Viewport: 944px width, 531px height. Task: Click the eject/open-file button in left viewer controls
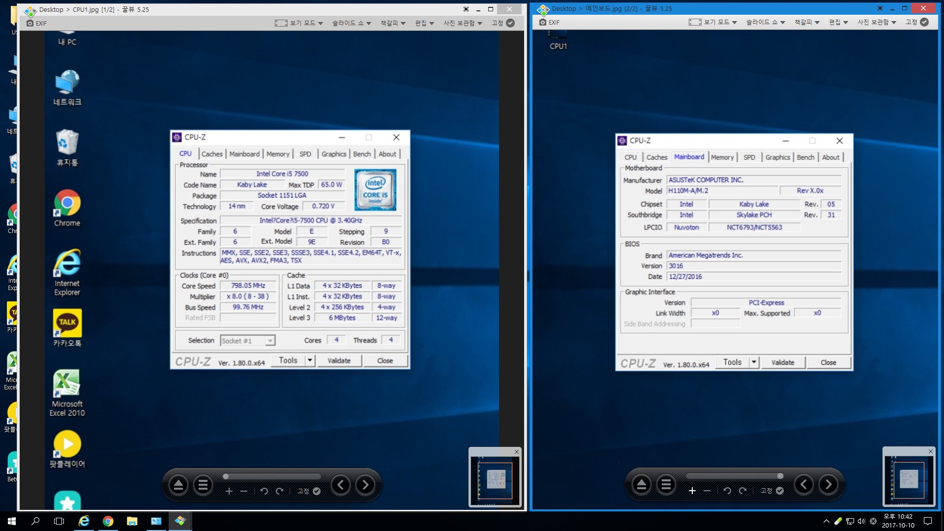pyautogui.click(x=178, y=485)
